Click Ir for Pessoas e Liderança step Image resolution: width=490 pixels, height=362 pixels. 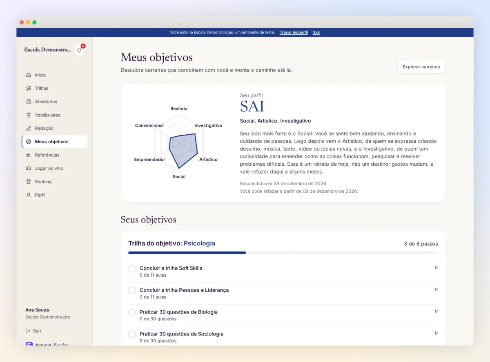(x=436, y=289)
